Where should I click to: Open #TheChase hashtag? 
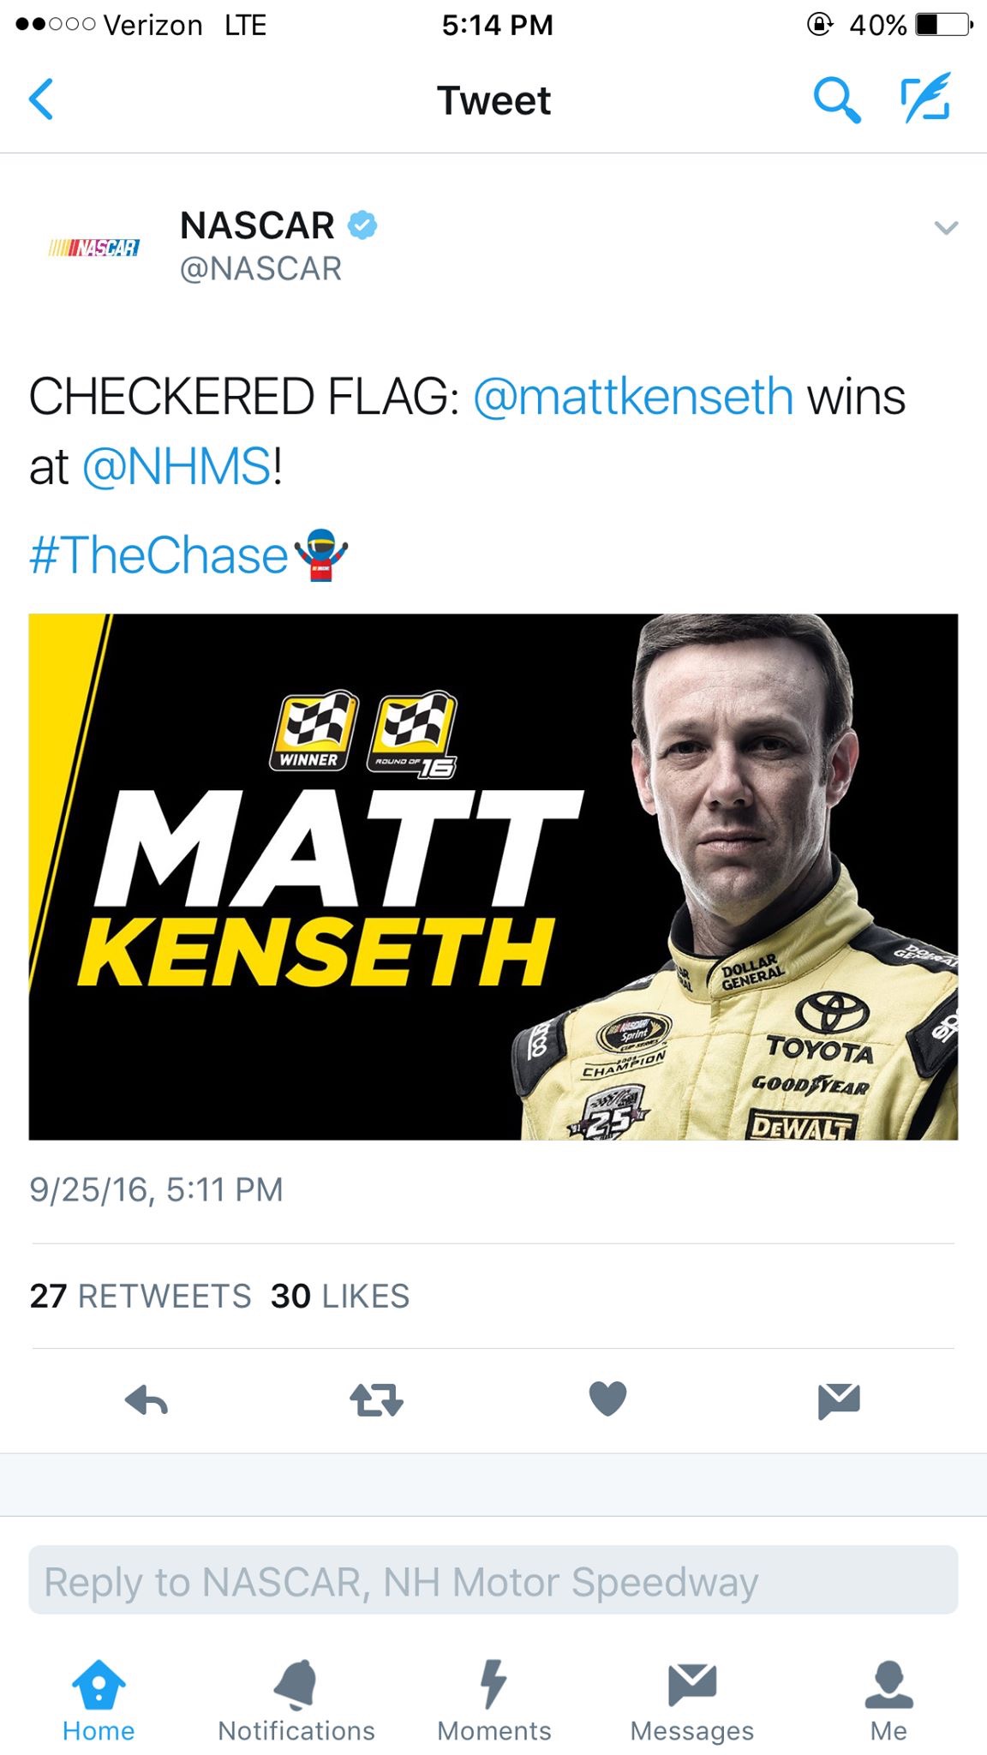click(x=159, y=555)
